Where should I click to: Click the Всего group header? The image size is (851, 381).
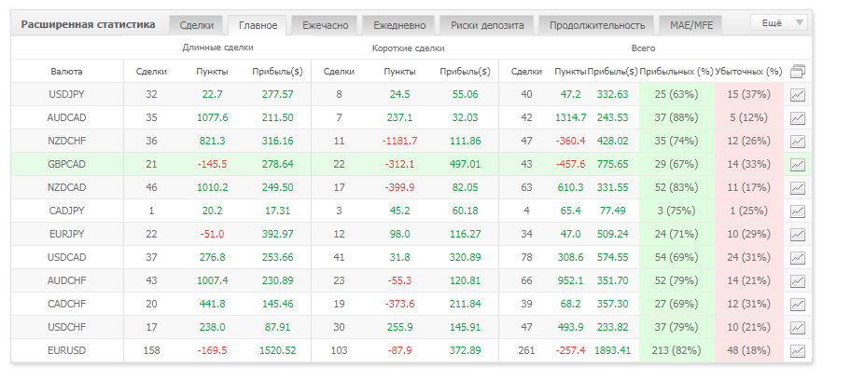point(644,48)
